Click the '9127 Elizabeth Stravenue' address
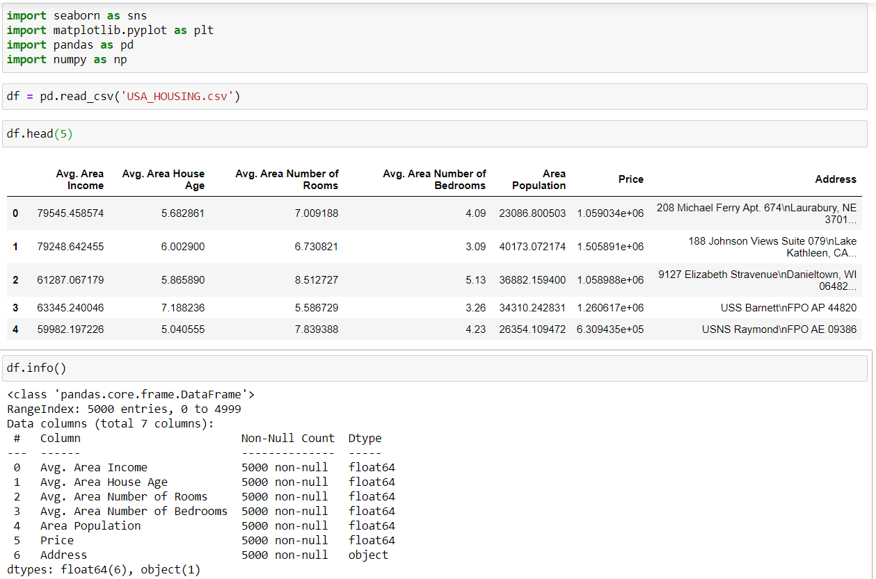Screen dimensions: 876x579 (x=758, y=280)
